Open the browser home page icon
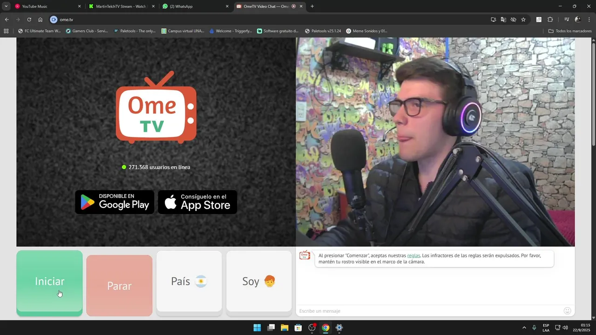Screen dimensions: 596x335 (x=41, y=20)
